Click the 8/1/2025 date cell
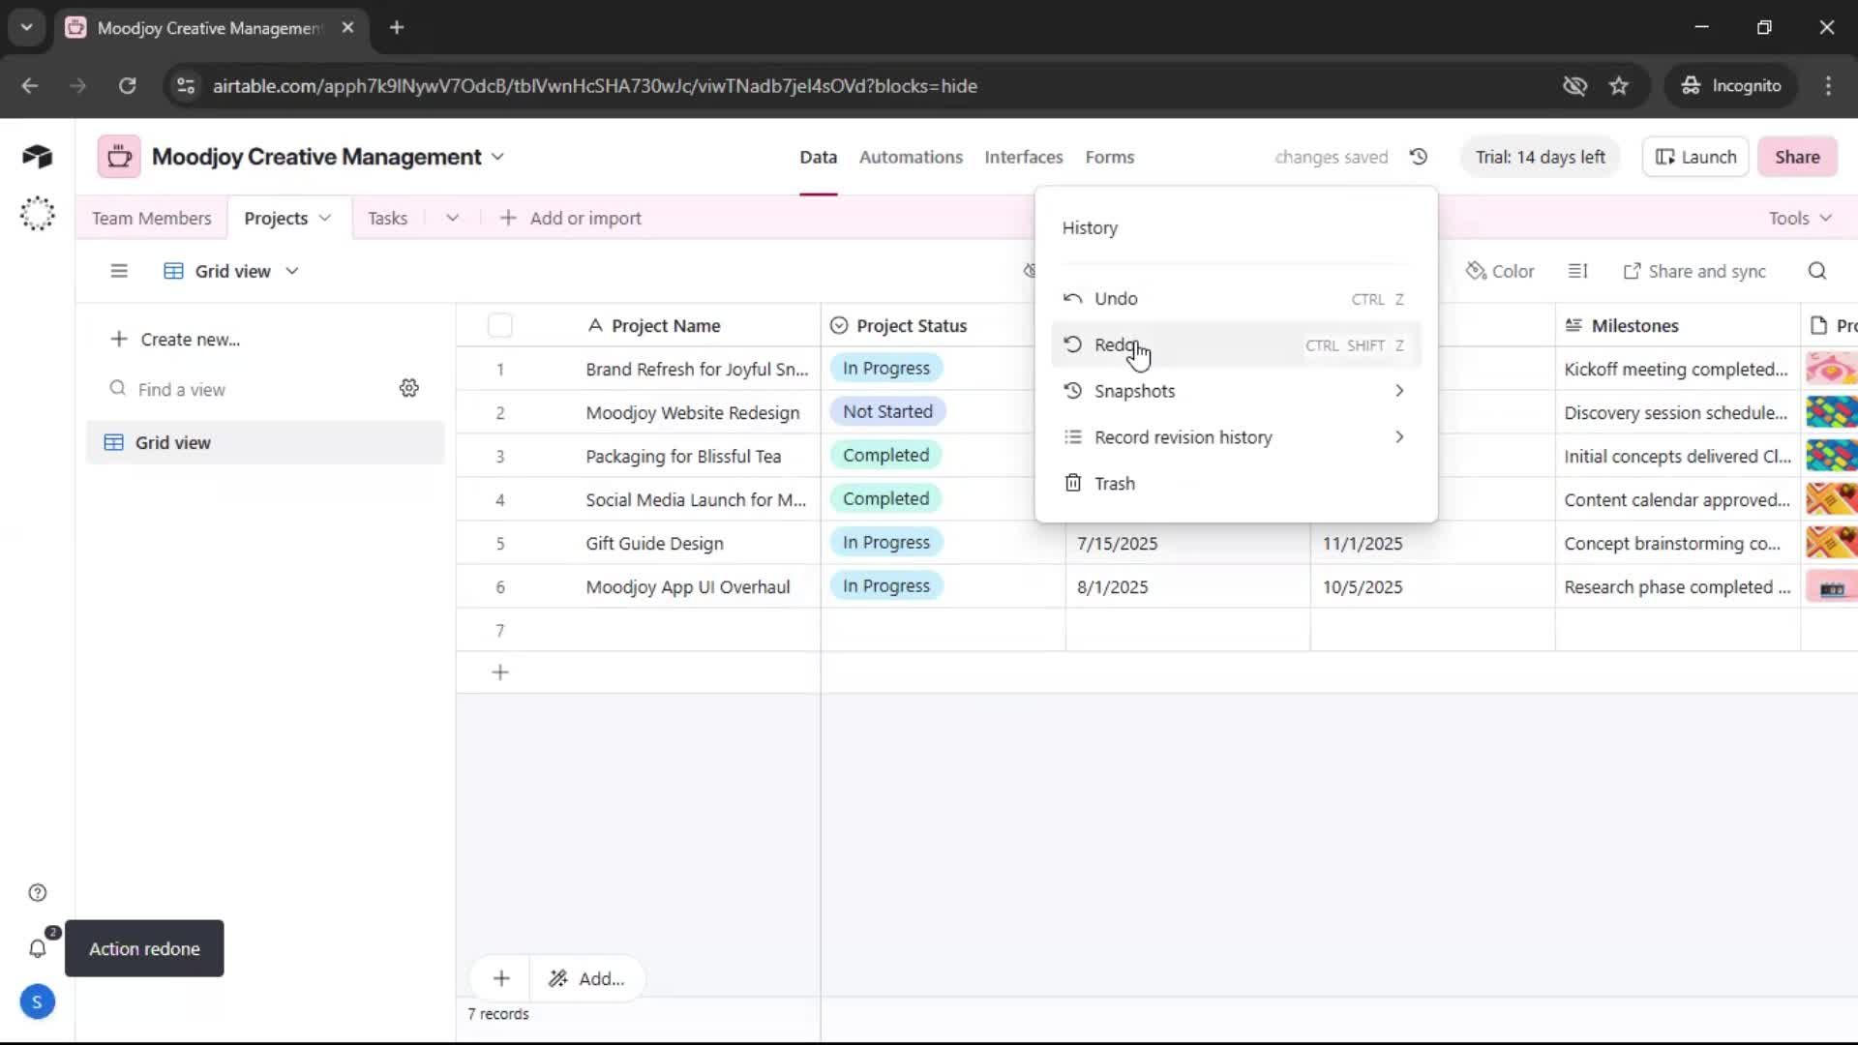The height and width of the screenshot is (1045, 1858). click(1187, 586)
